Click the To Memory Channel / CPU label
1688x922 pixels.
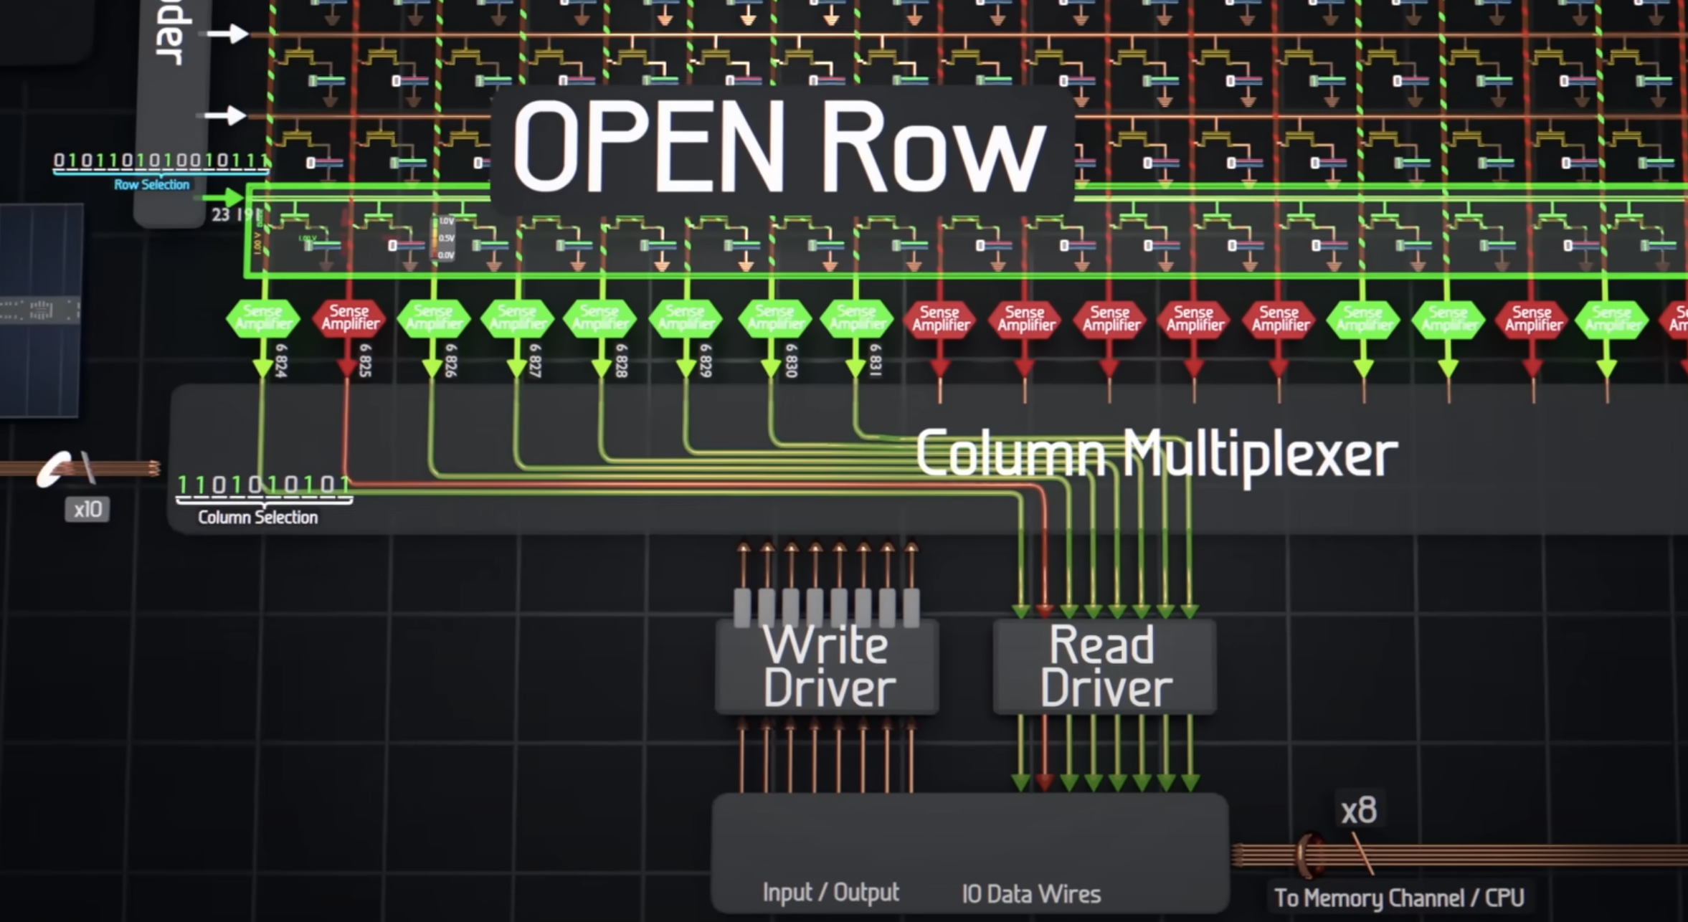(x=1398, y=898)
